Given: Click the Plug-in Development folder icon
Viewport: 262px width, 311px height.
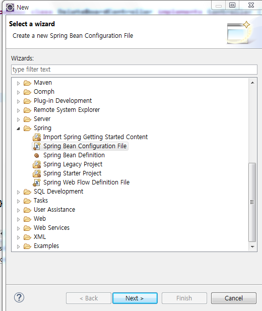Looking at the screenshot, I should pyautogui.click(x=27, y=101).
